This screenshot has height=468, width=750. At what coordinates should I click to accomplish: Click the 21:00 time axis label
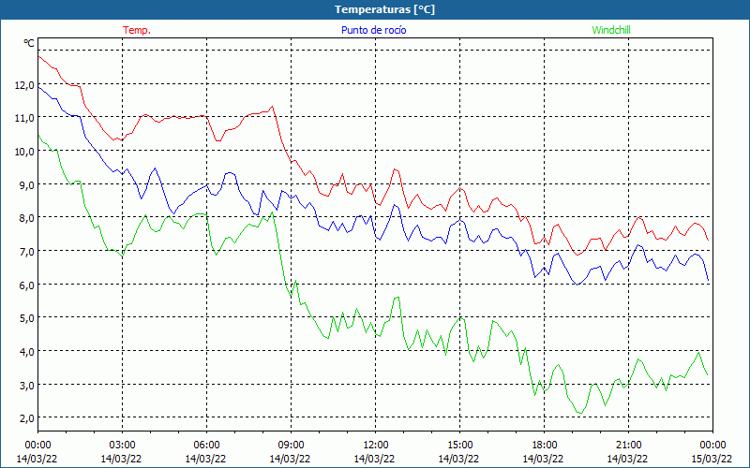pyautogui.click(x=628, y=446)
